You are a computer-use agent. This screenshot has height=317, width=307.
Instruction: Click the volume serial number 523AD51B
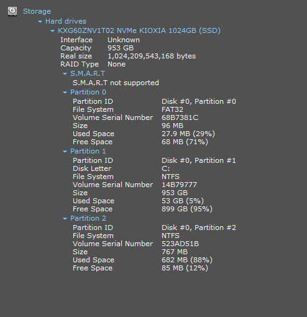click(180, 244)
